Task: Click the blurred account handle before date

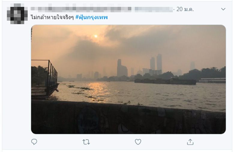Action: (154, 9)
